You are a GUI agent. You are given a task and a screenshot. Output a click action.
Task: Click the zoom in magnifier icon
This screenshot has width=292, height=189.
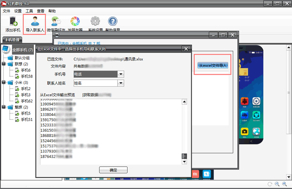click(284, 184)
